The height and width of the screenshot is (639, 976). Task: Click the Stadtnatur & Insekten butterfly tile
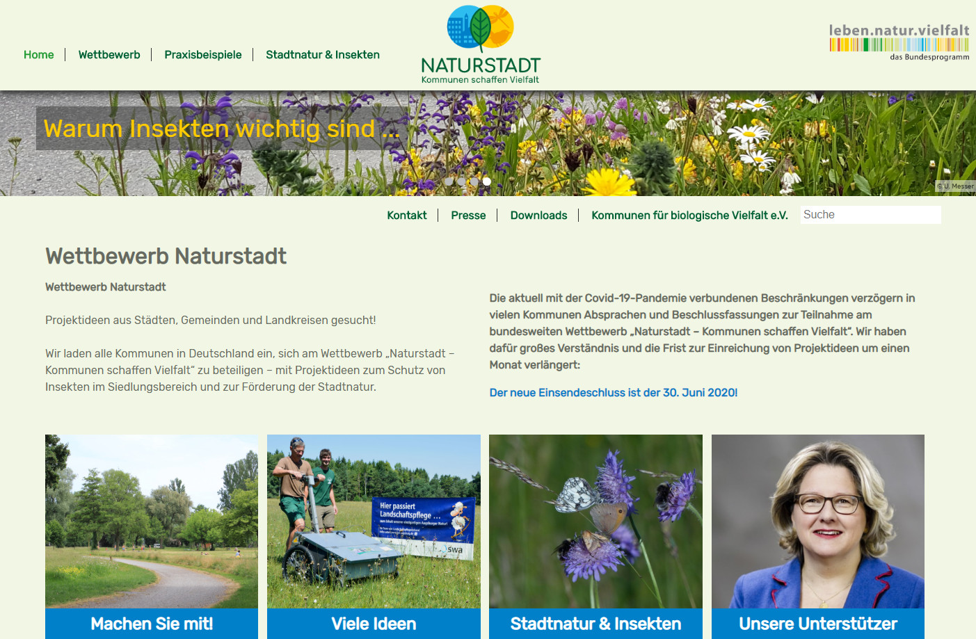tap(595, 521)
